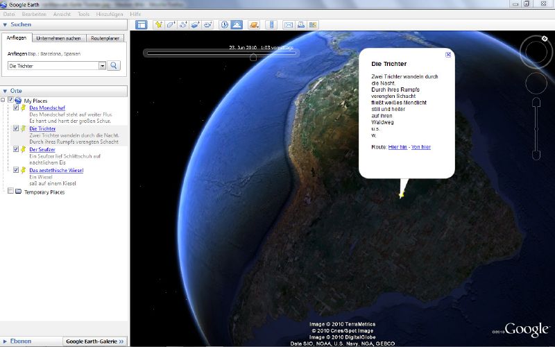Click the pushpin icon beside Das aestethische Wiesel
This screenshot has height=347, width=555.
click(x=24, y=170)
